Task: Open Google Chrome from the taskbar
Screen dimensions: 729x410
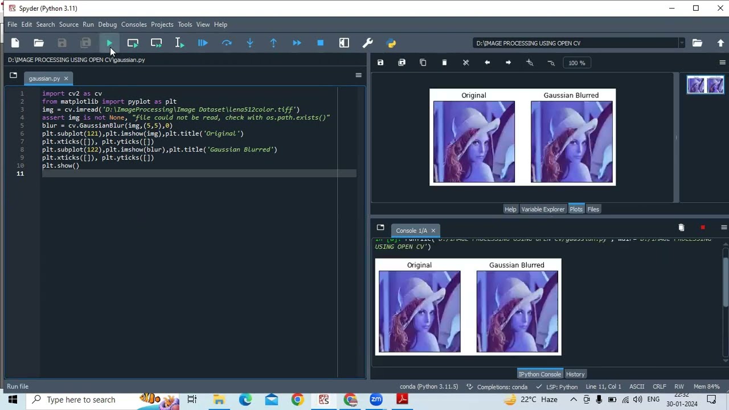Action: [298, 400]
